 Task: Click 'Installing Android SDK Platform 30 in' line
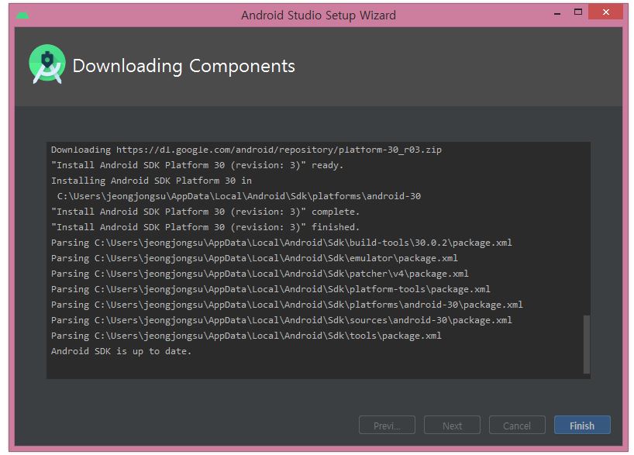151,181
